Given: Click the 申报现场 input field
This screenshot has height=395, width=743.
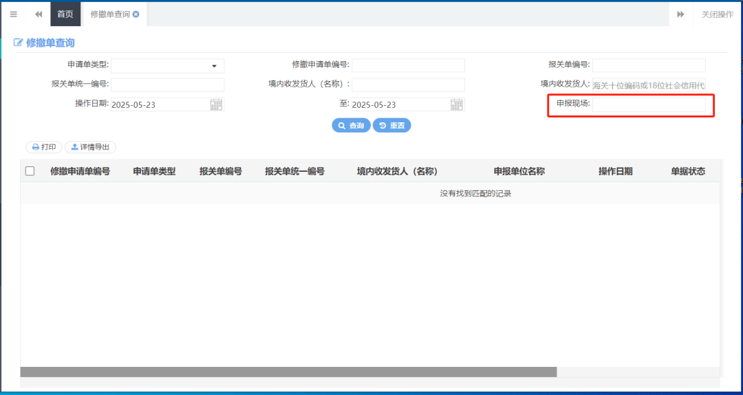Looking at the screenshot, I should (648, 104).
